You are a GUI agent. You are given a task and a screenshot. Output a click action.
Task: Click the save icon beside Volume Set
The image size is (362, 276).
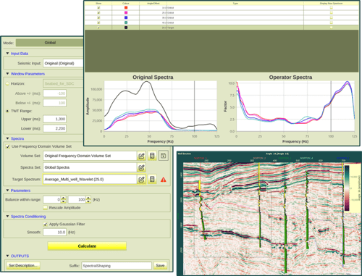163,156
